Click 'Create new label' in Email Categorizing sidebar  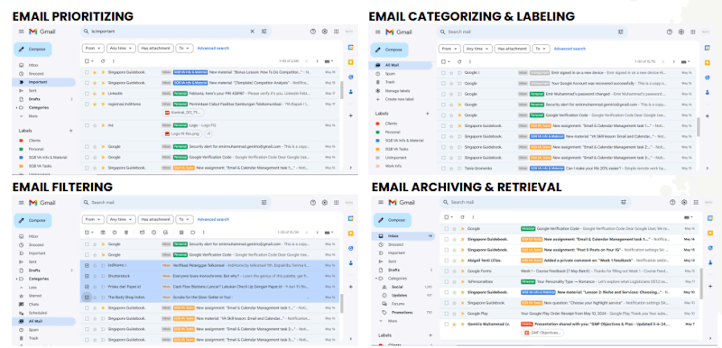(x=399, y=99)
